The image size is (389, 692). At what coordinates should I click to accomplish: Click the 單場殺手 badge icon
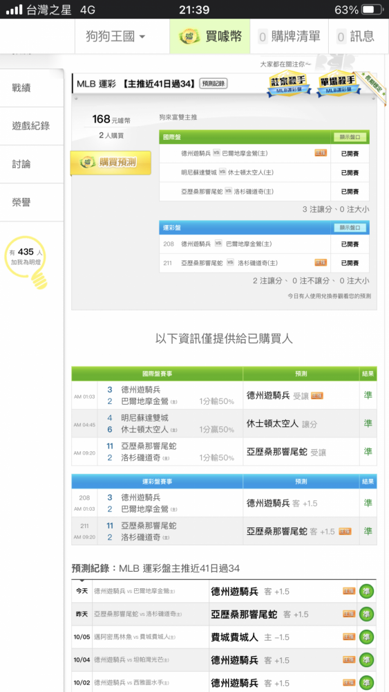(337, 84)
